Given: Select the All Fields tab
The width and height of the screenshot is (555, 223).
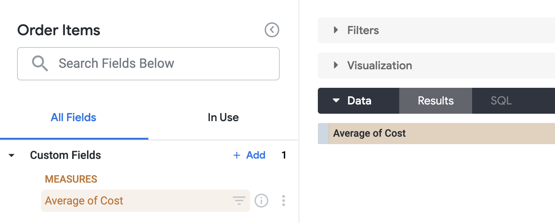Looking at the screenshot, I should pos(73,117).
